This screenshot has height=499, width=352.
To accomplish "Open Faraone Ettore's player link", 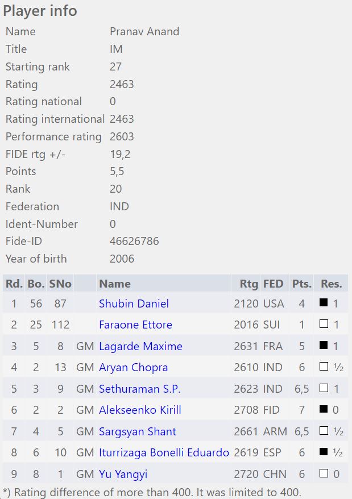I will tap(135, 325).
